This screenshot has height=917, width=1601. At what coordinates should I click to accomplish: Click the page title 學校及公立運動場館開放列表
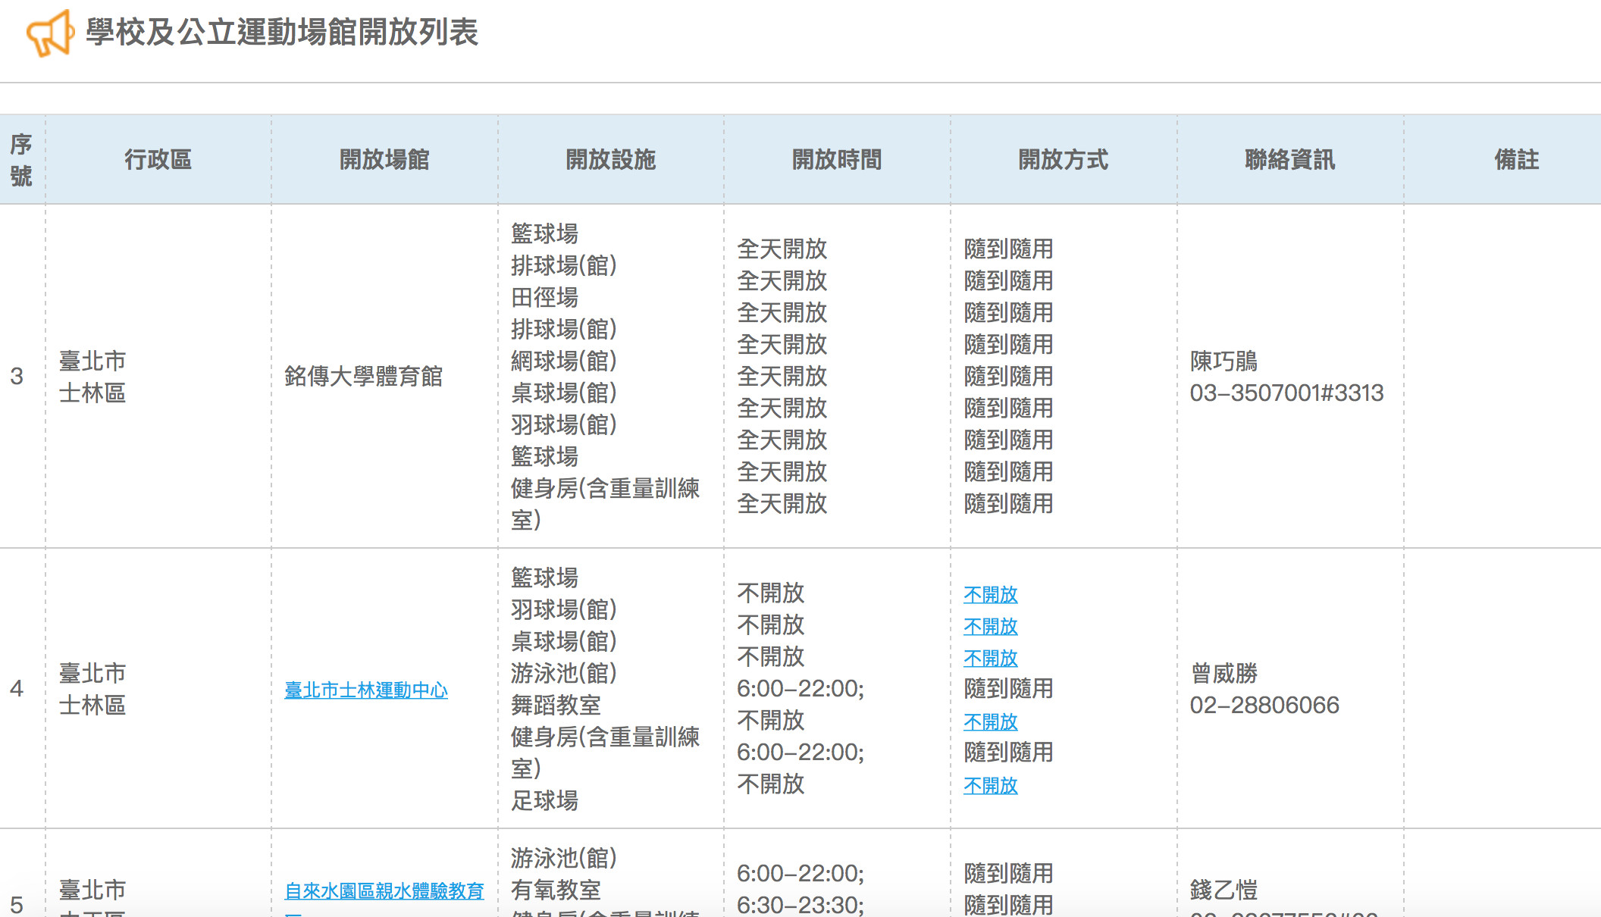[282, 33]
